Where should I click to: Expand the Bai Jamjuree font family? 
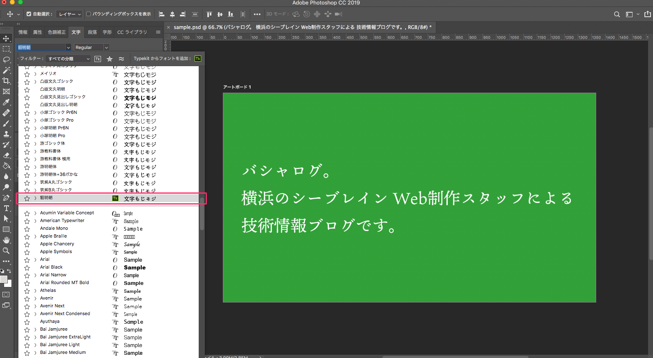pyautogui.click(x=36, y=329)
